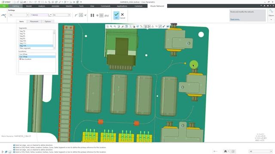The image size is (275, 154).
Task: Click the Datum curve icon at ribbon right
Action: [271, 12]
